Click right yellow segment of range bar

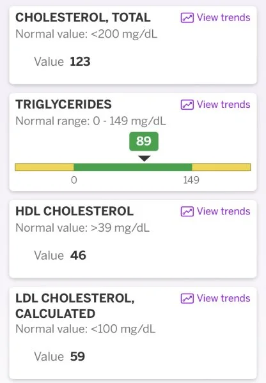click(x=221, y=167)
